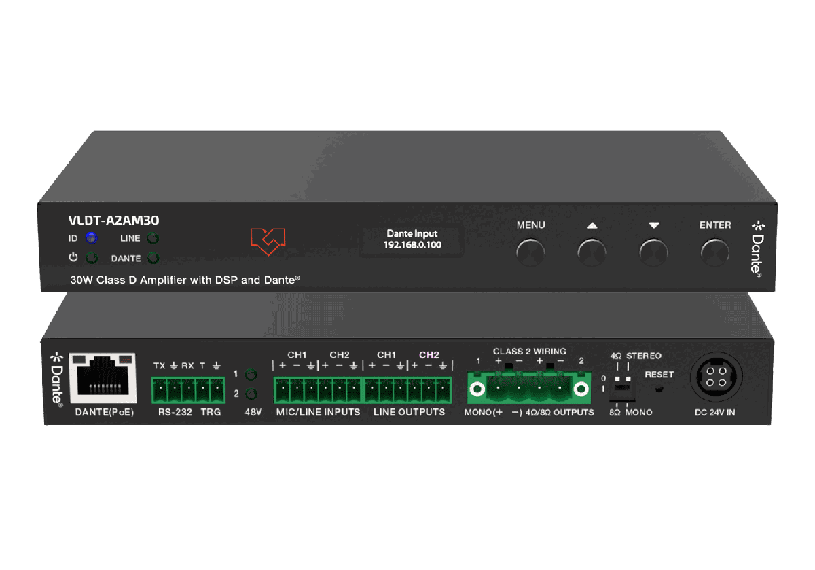Select the 'RX' pin label
The image size is (815, 570).
pos(187,366)
